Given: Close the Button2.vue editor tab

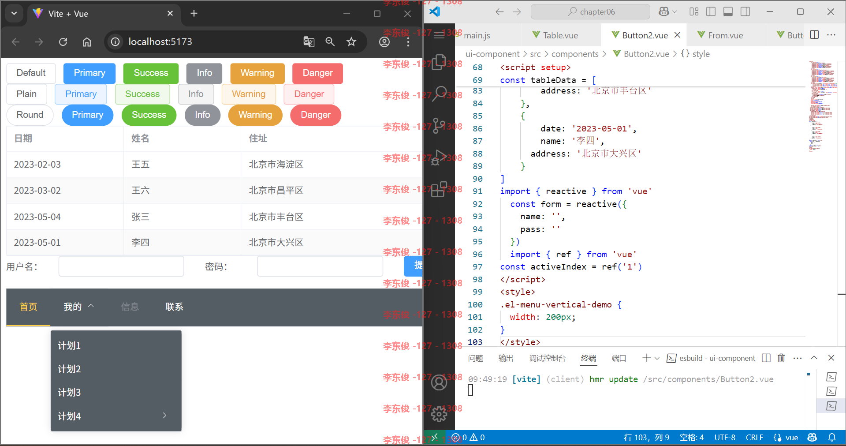Looking at the screenshot, I should (x=678, y=35).
